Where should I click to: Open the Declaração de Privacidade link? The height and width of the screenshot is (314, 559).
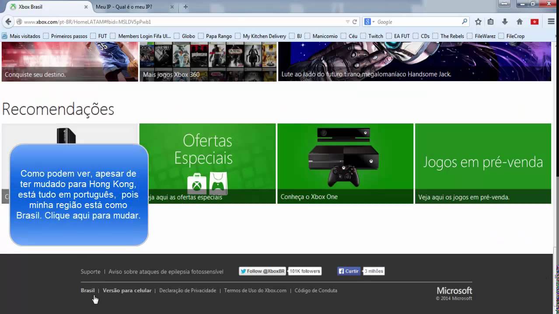[x=188, y=290]
